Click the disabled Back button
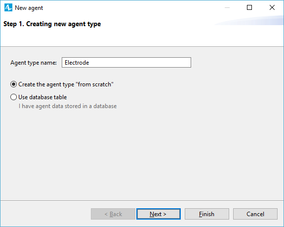 (x=113, y=214)
